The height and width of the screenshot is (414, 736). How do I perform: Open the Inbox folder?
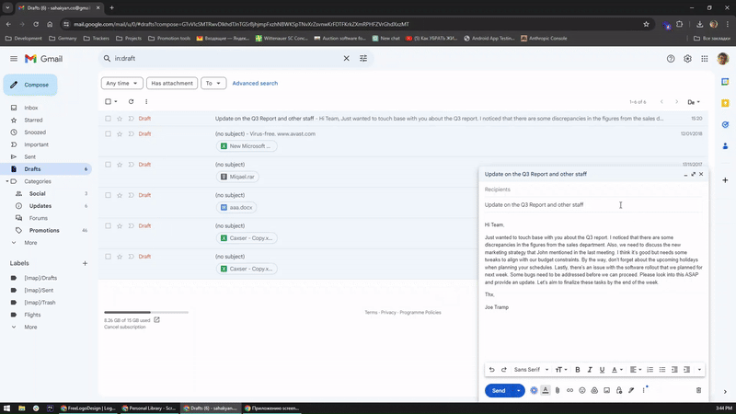tap(31, 108)
